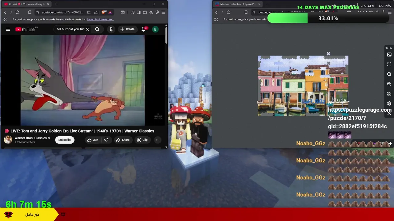Go to the YouTube home logo
Viewport: 394px width, 221px height.
click(25, 29)
